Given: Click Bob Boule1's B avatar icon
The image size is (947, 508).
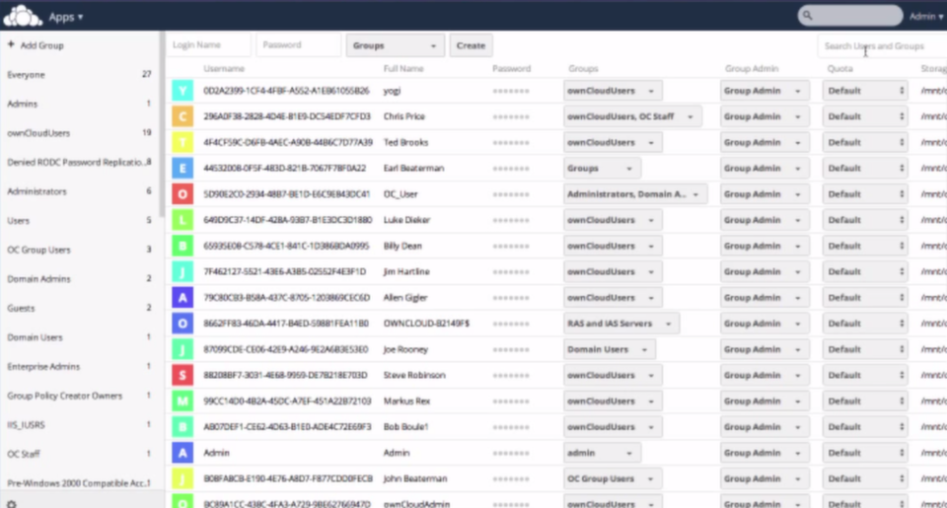Looking at the screenshot, I should pyautogui.click(x=182, y=427).
